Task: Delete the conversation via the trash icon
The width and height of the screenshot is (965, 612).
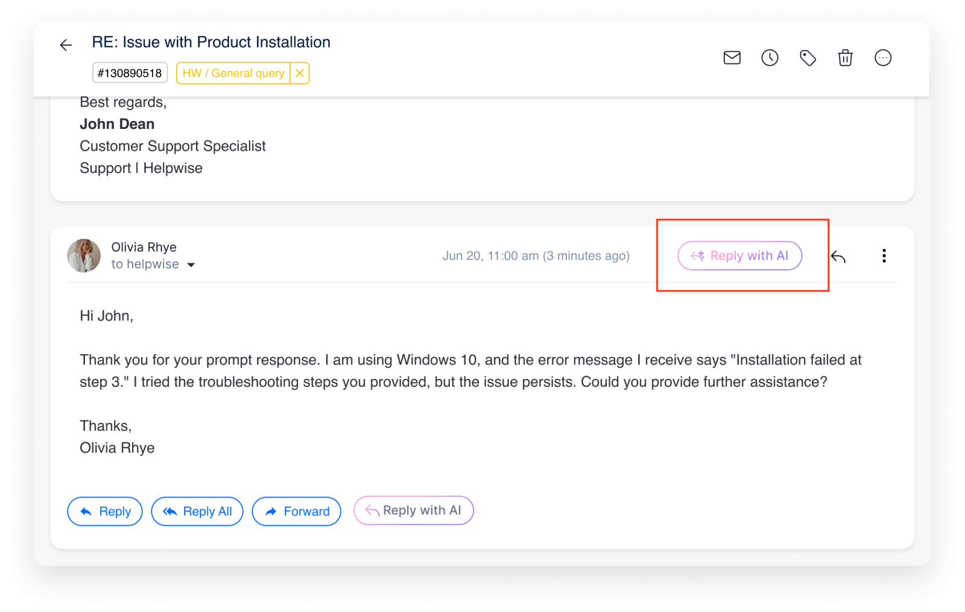Action: (845, 58)
